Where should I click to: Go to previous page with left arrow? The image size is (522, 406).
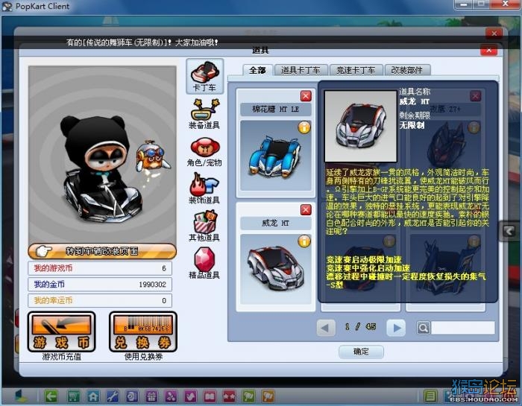[x=326, y=328]
